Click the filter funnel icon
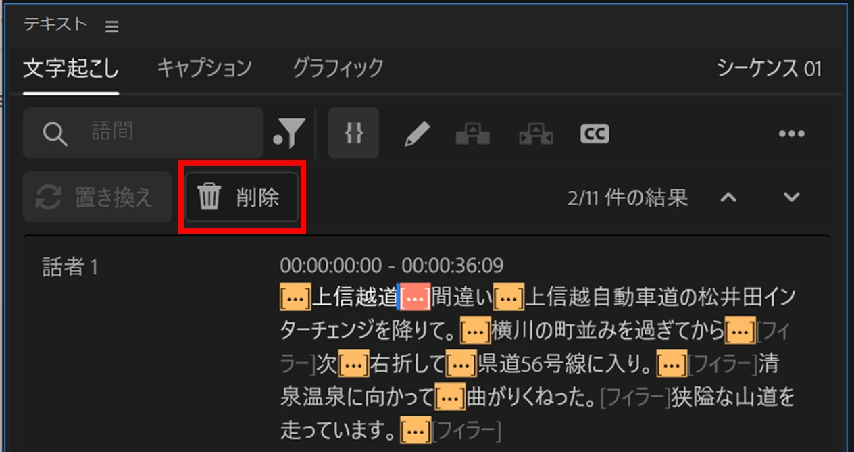The height and width of the screenshot is (452, 854). pos(291,133)
